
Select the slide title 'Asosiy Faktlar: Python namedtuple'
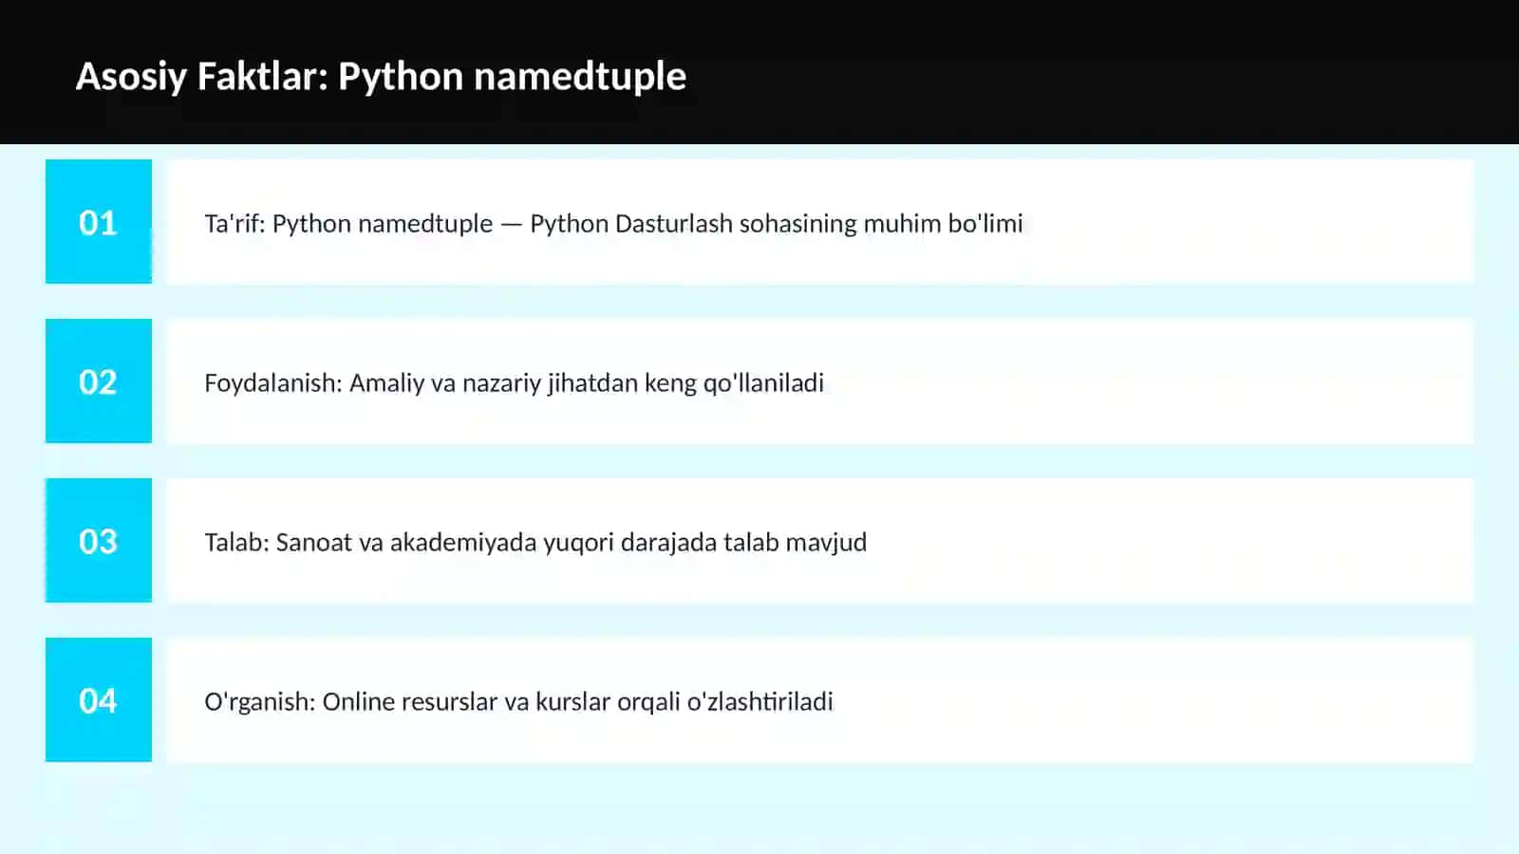[x=381, y=76]
